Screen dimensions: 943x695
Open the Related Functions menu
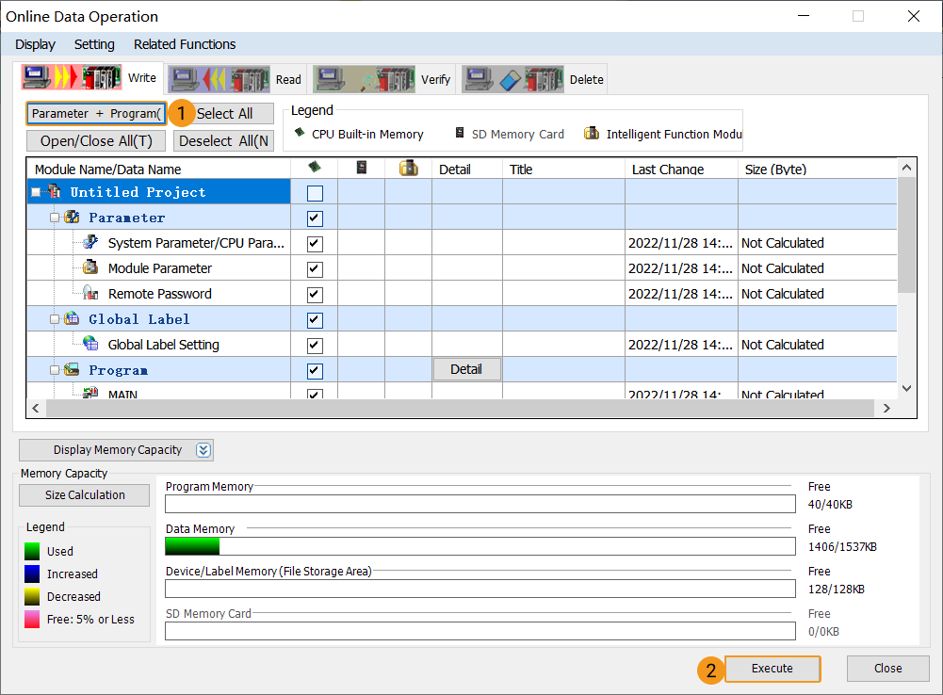(185, 44)
